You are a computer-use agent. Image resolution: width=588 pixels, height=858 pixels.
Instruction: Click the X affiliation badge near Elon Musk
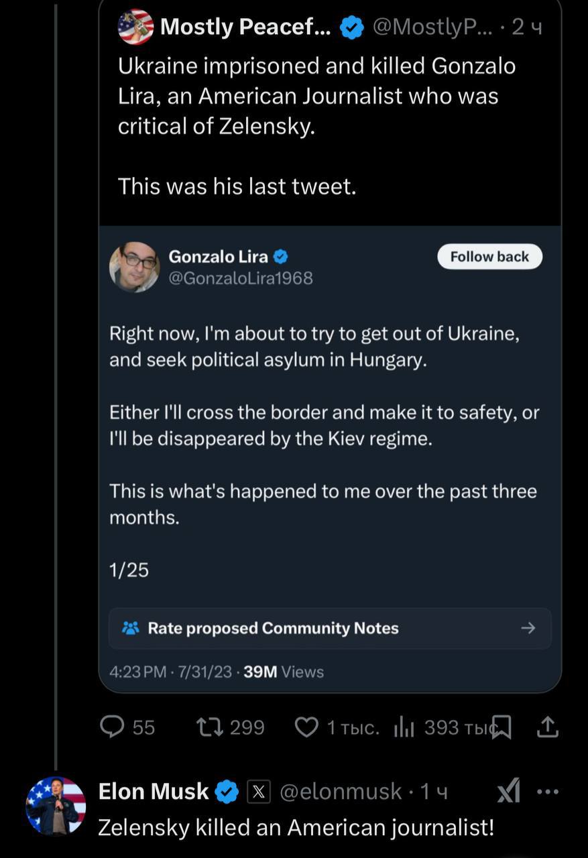pyautogui.click(x=259, y=792)
